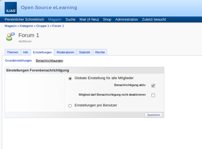Viewport: 202px width, 149px height.
Task: Open the Themen tab
Action: coord(13,52)
